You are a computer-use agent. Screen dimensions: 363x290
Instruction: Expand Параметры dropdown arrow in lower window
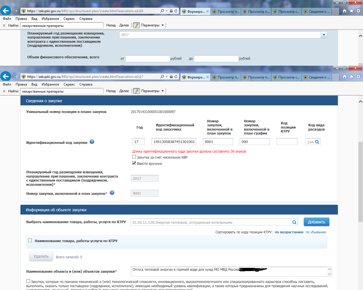pos(162,91)
